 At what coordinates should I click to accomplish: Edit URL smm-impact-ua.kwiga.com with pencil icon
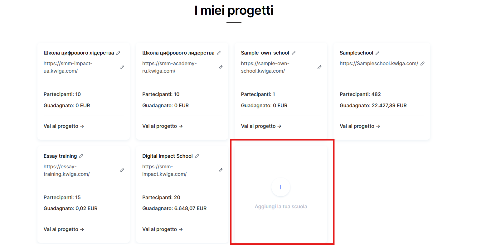click(122, 67)
